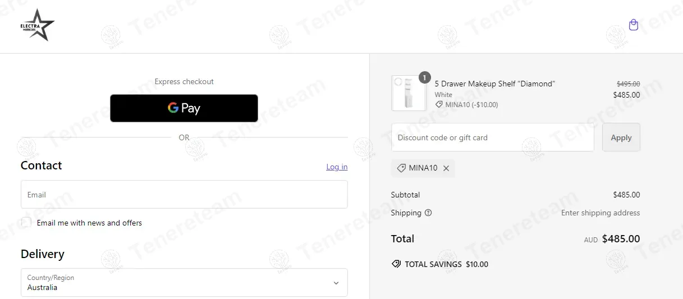683x299 pixels.
Task: Click the Electra Mirrors star logo
Action: coord(37,25)
